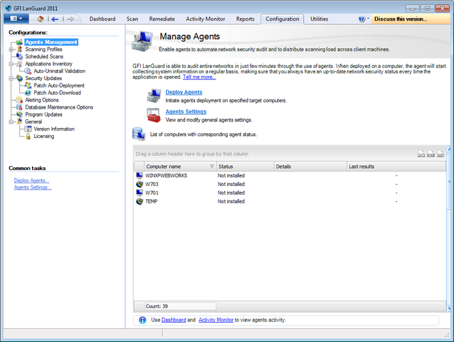Collapse the Applications Inventory node
The width and height of the screenshot is (454, 342).
tap(11, 64)
